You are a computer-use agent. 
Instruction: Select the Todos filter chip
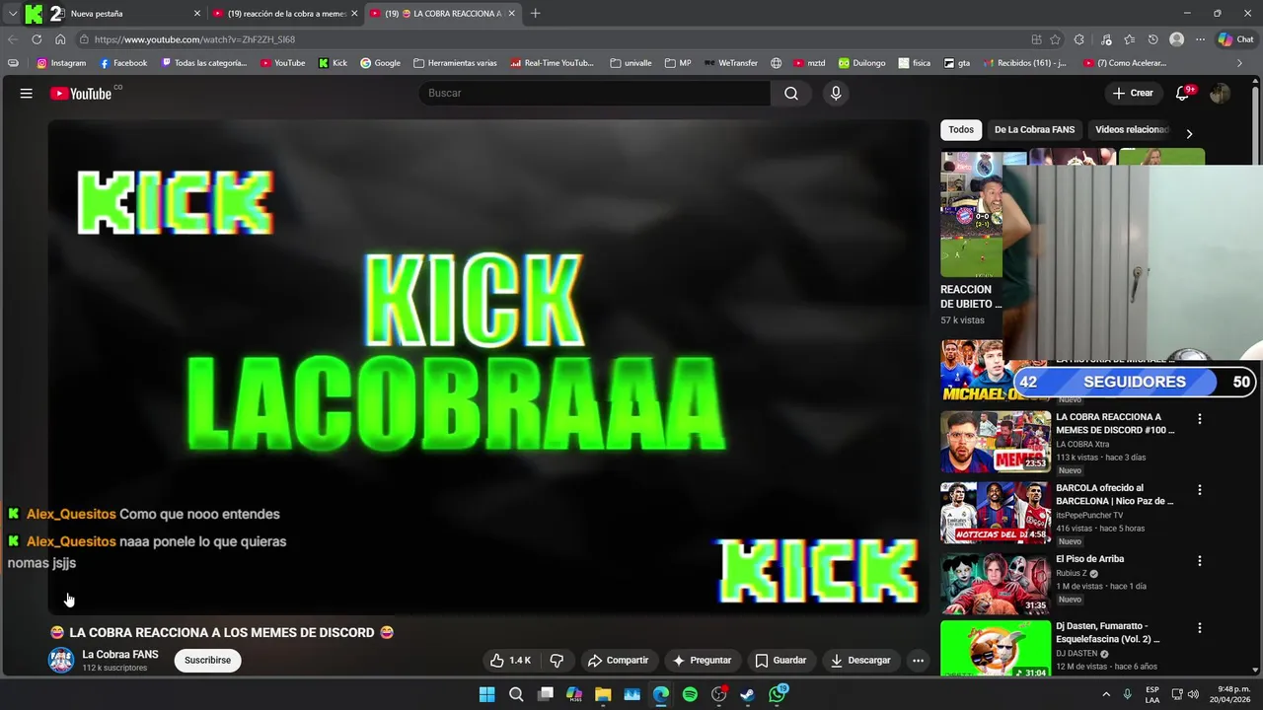(961, 129)
